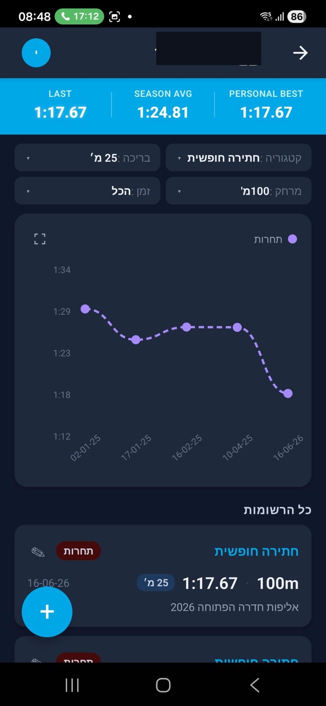This screenshot has height=706, width=326.
Task: Tap the blue circular profile avatar
Action: point(36,53)
